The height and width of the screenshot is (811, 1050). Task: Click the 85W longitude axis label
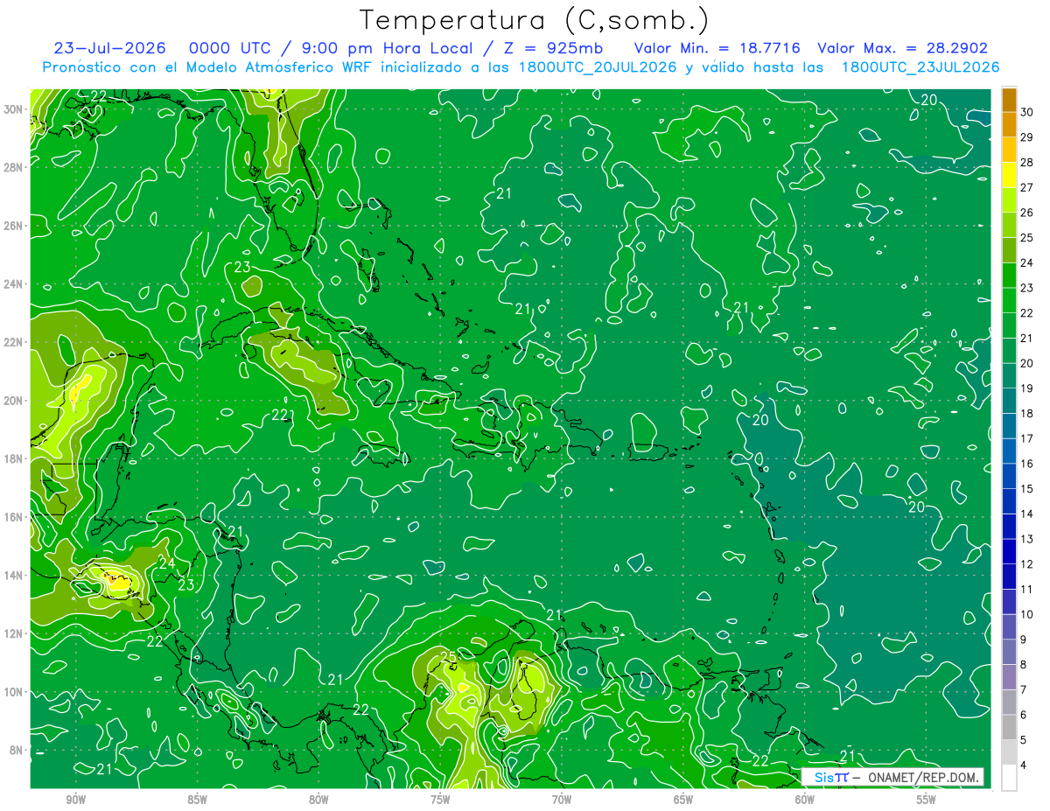click(x=197, y=799)
